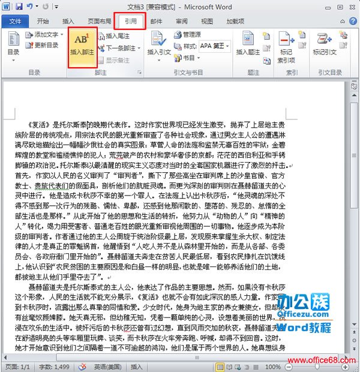This screenshot has width=360, height=372.
Task: Click the select browse object circle button
Action: (354, 340)
